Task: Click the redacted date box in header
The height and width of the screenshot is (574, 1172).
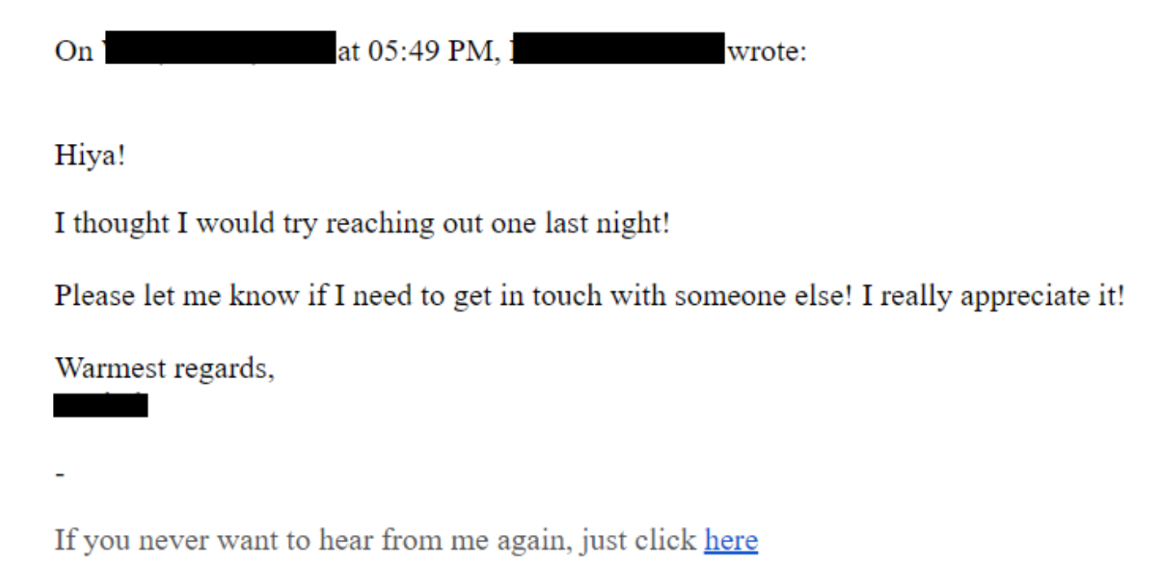Action: pos(219,48)
